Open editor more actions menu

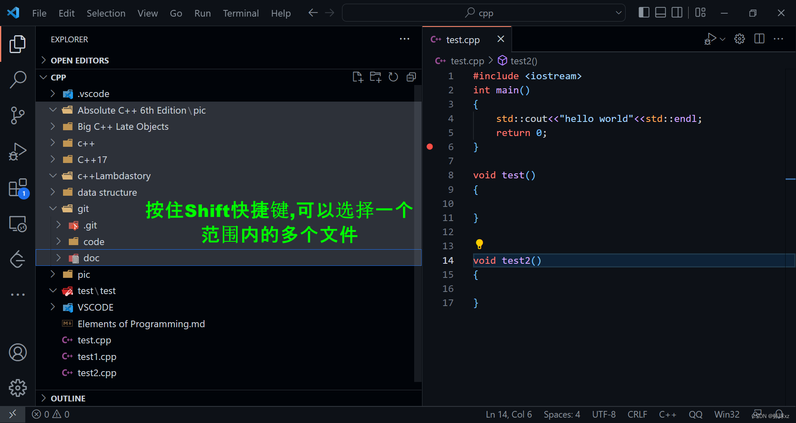779,39
